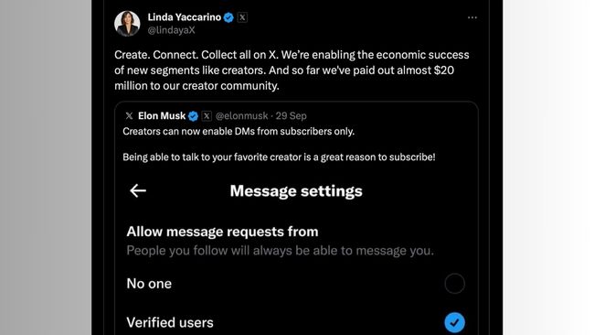This screenshot has height=335, width=594.
Task: Open Linda Yaccarino's profile picture
Action: tap(127, 24)
